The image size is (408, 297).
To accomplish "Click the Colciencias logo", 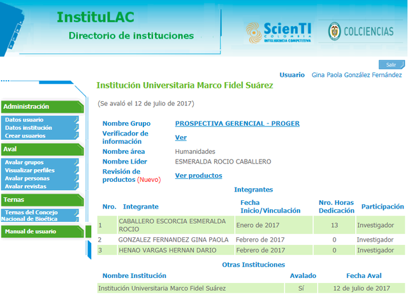I will coord(361,31).
